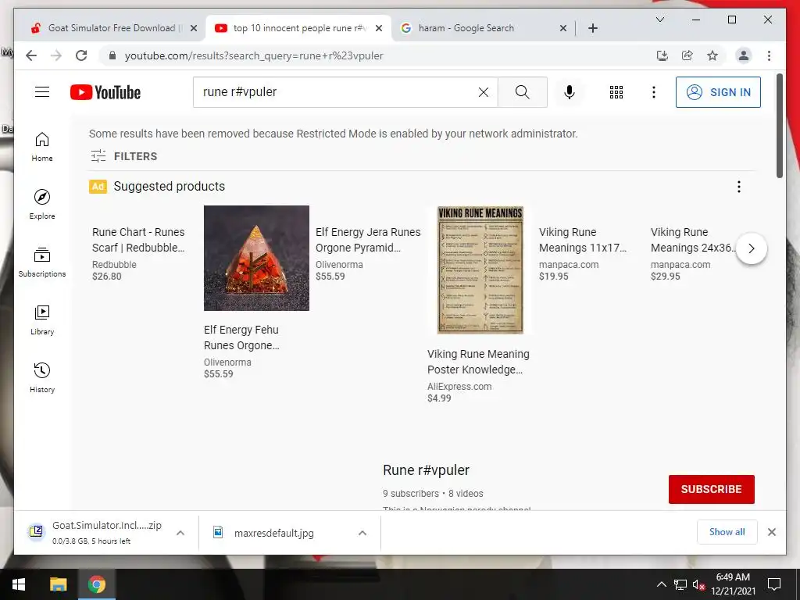Screen dimensions: 800x600
Task: Open the Windows Start menu
Action: [x=19, y=584]
